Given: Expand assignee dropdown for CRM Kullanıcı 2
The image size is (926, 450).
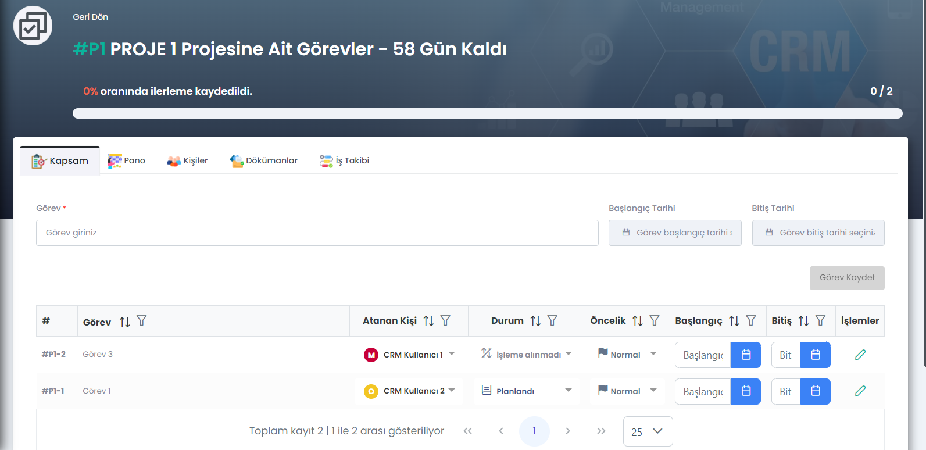Looking at the screenshot, I should [x=452, y=390].
